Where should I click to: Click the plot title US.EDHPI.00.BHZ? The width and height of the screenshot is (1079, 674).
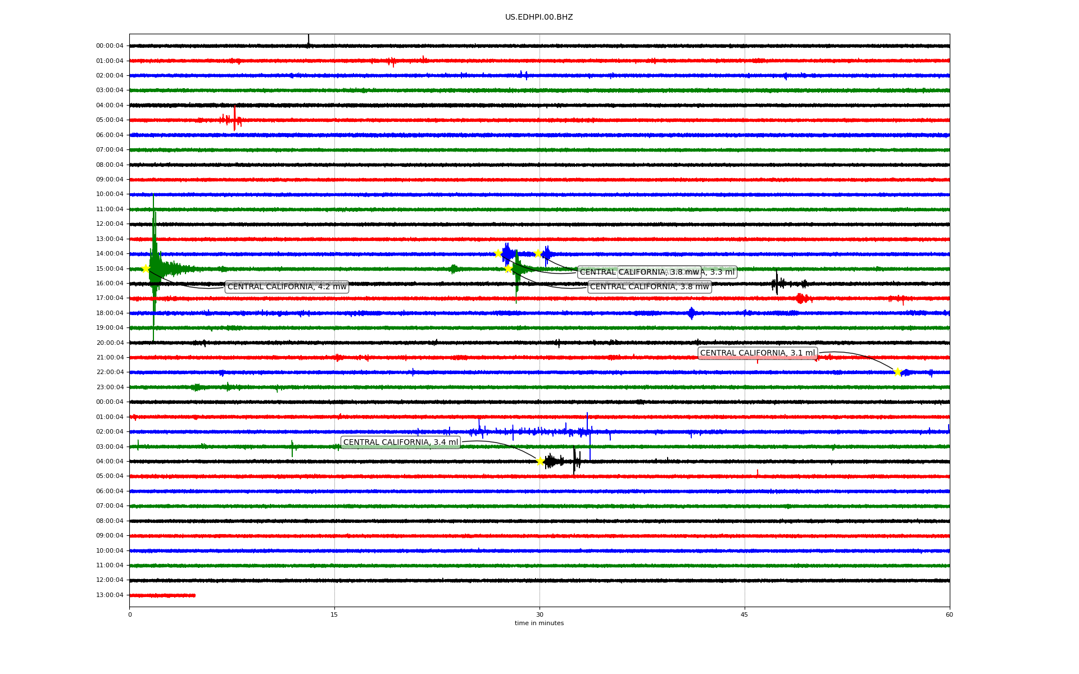point(539,17)
